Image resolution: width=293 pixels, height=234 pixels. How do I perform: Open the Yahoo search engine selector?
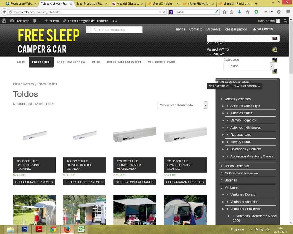(x=172, y=12)
